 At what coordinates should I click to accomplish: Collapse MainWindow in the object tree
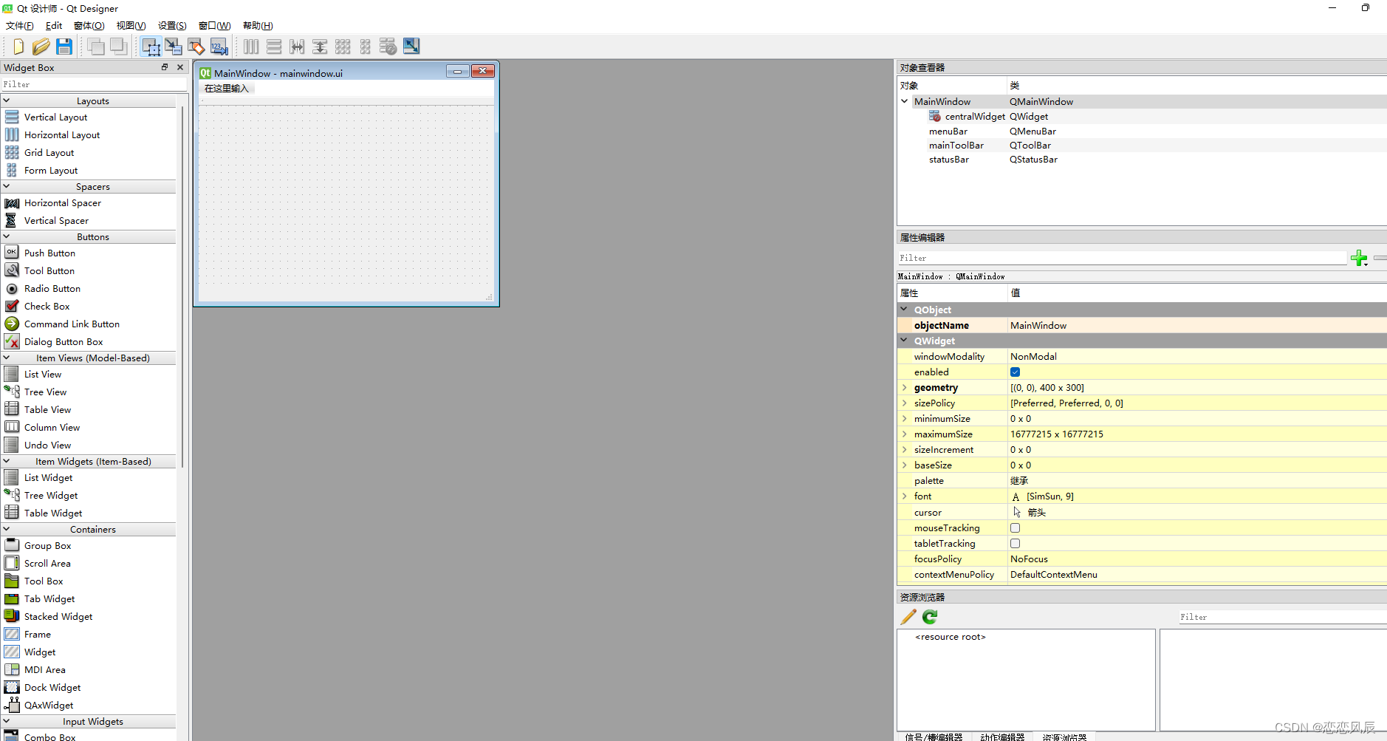click(904, 101)
